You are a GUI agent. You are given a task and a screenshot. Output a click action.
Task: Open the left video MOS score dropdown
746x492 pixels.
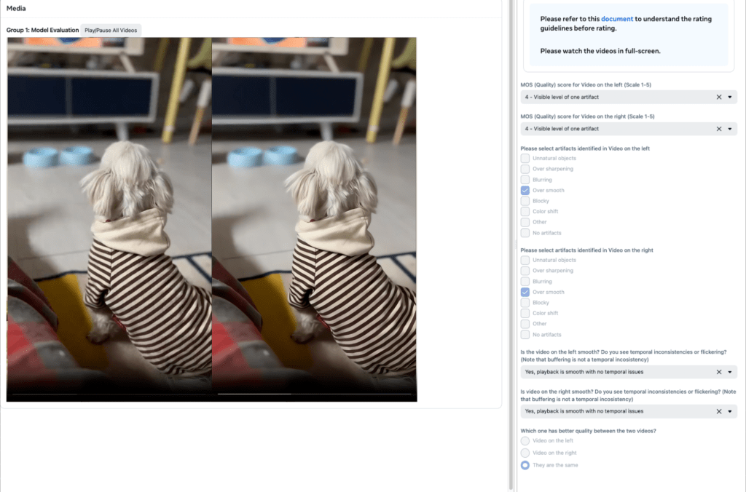click(730, 97)
